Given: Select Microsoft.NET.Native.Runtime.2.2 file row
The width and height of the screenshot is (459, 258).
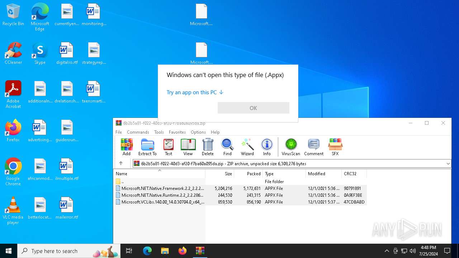Looking at the screenshot, I should [240, 195].
